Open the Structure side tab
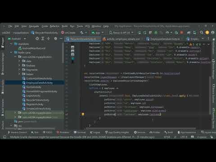216x162 pixels. pyautogui.click(x=3, y=125)
